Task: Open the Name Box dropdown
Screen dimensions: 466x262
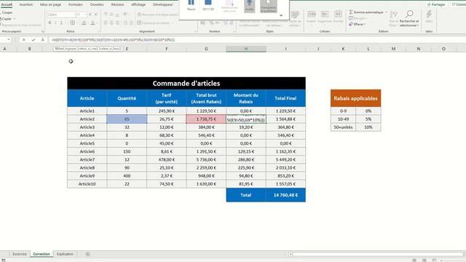Action: [x=9, y=40]
